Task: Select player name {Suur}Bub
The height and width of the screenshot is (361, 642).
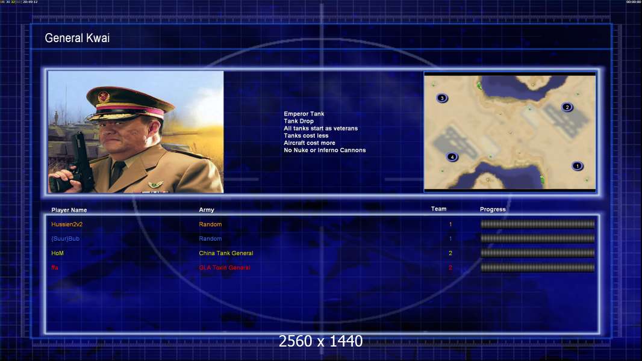Action: point(65,239)
